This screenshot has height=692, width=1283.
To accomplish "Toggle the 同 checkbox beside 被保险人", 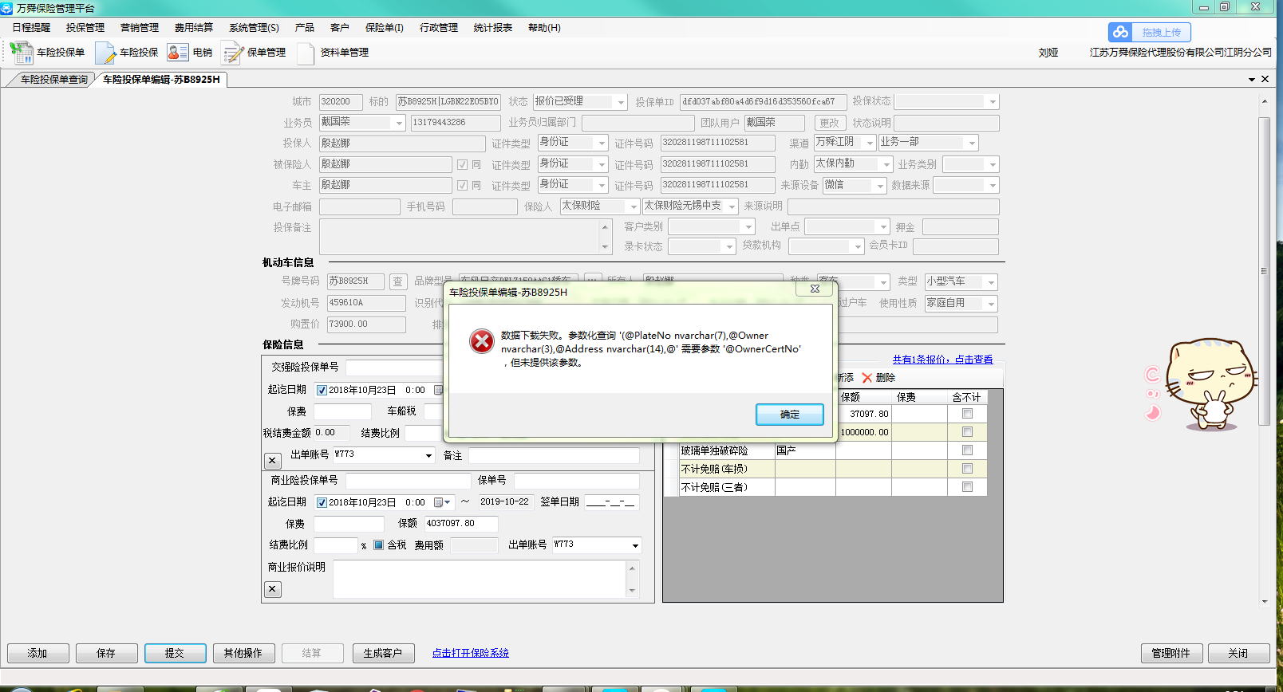I will pos(462,164).
